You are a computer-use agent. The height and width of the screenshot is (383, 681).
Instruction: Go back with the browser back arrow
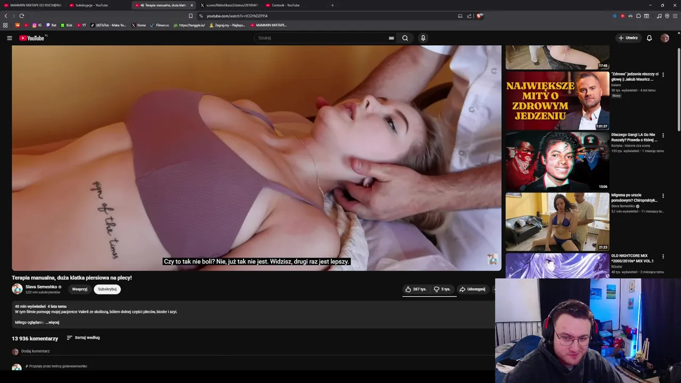(6, 16)
